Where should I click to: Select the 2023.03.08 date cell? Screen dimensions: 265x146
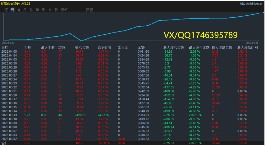coord(9,127)
